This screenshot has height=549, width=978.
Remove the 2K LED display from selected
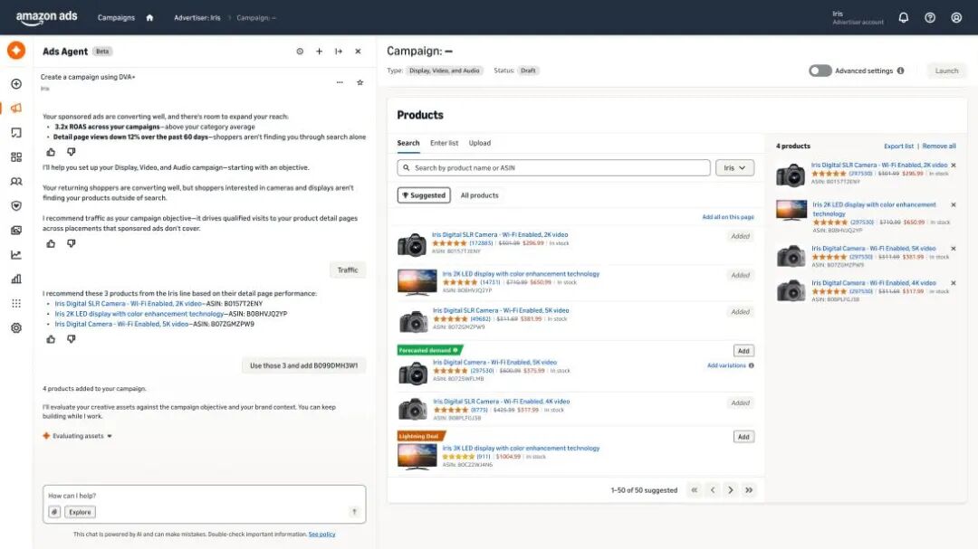953,205
